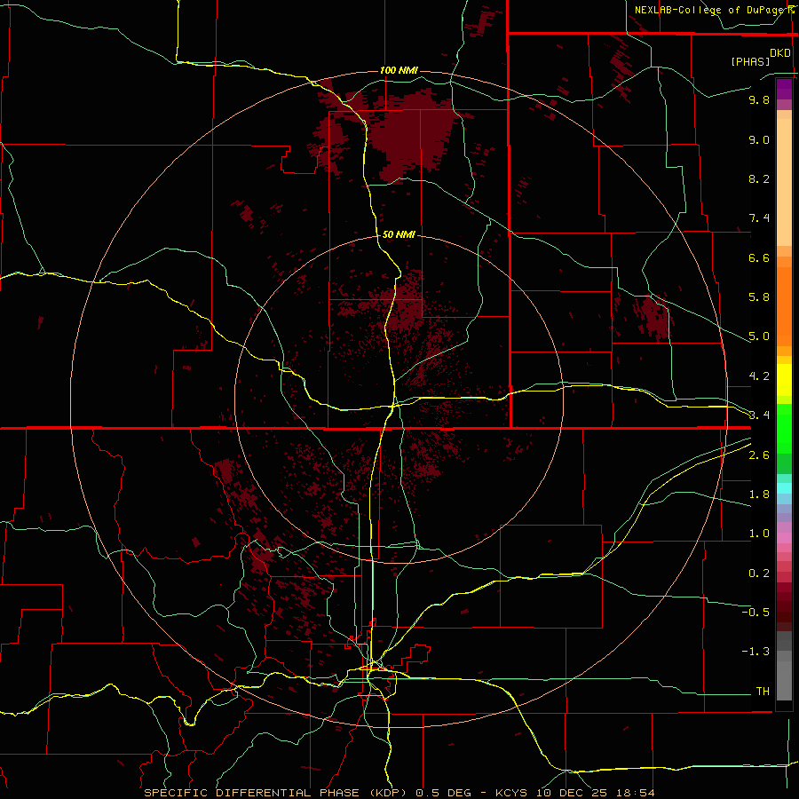Image resolution: width=799 pixels, height=799 pixels.
Task: Click the -0.5 scale value
Action: click(x=755, y=613)
